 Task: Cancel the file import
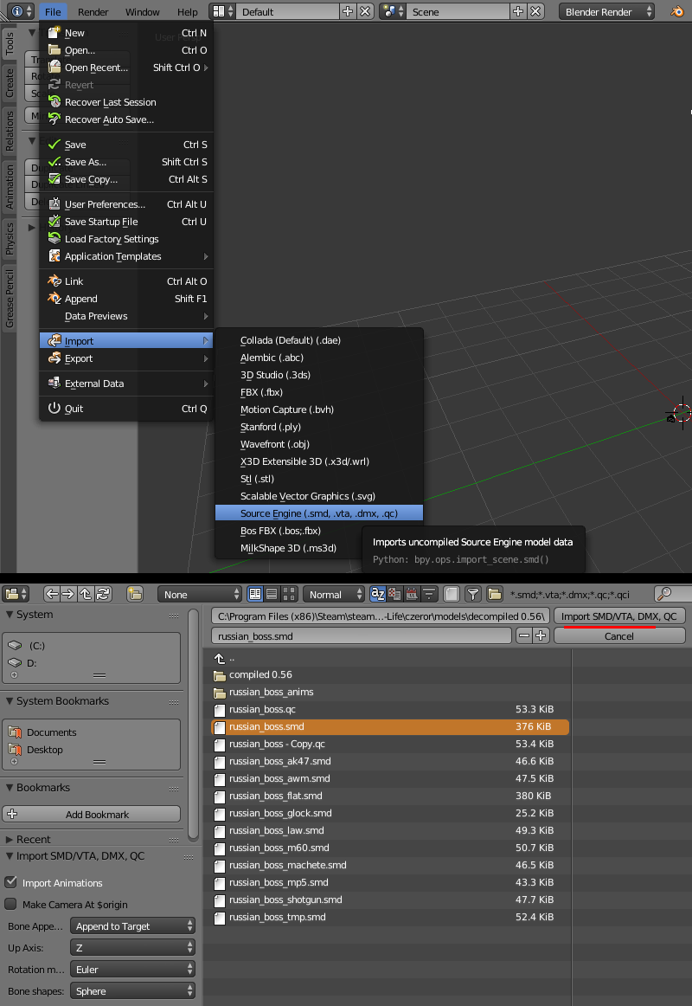619,635
